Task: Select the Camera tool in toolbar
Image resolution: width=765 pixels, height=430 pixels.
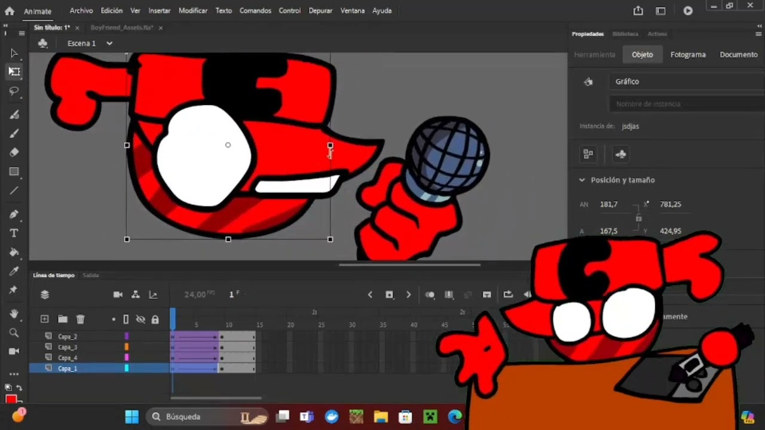Action: click(x=14, y=351)
